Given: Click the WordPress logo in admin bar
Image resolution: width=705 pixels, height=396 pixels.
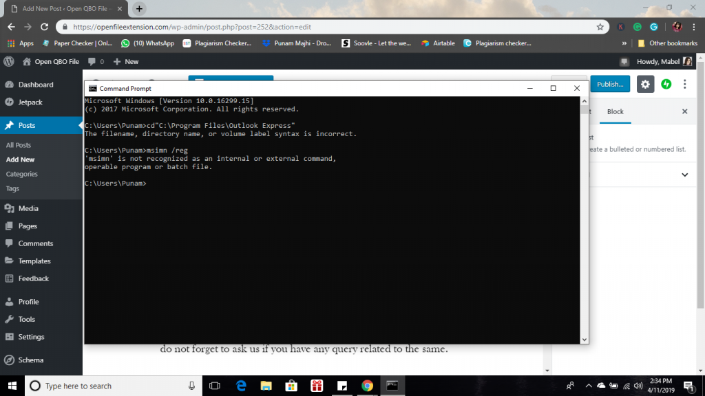Looking at the screenshot, I should (9, 61).
